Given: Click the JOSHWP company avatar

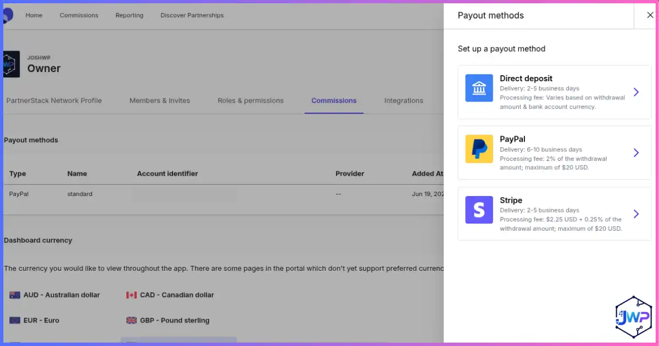Looking at the screenshot, I should point(11,64).
